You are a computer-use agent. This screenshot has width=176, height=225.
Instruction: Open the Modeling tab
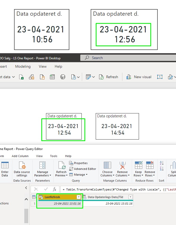[23, 66]
